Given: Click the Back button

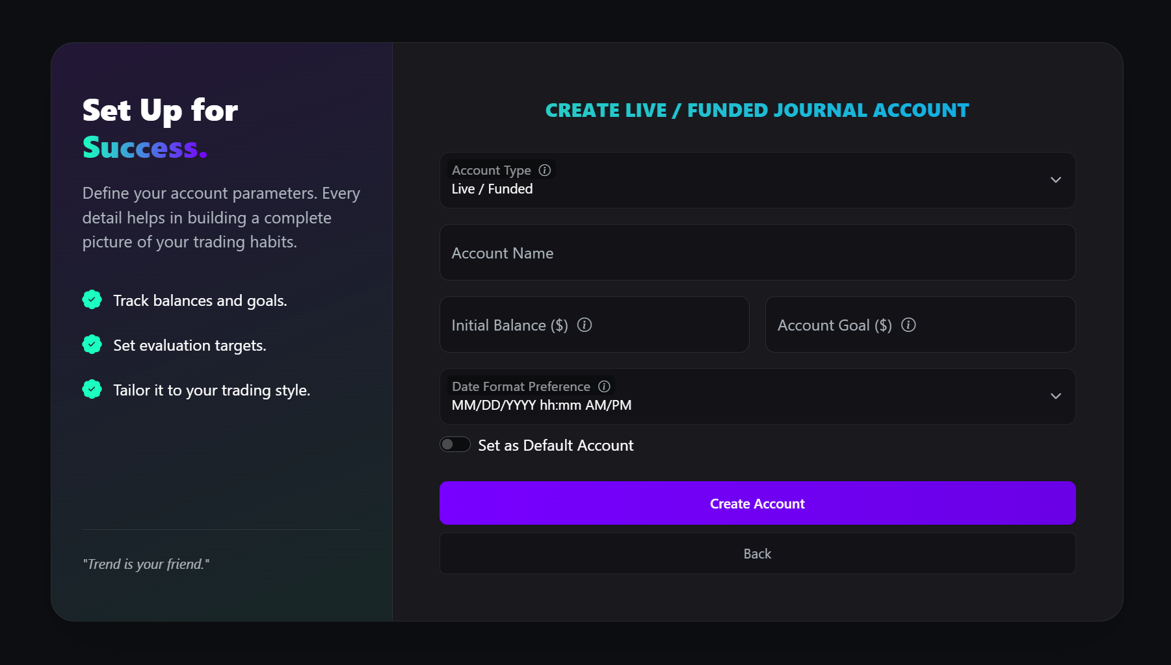Looking at the screenshot, I should (x=757, y=553).
